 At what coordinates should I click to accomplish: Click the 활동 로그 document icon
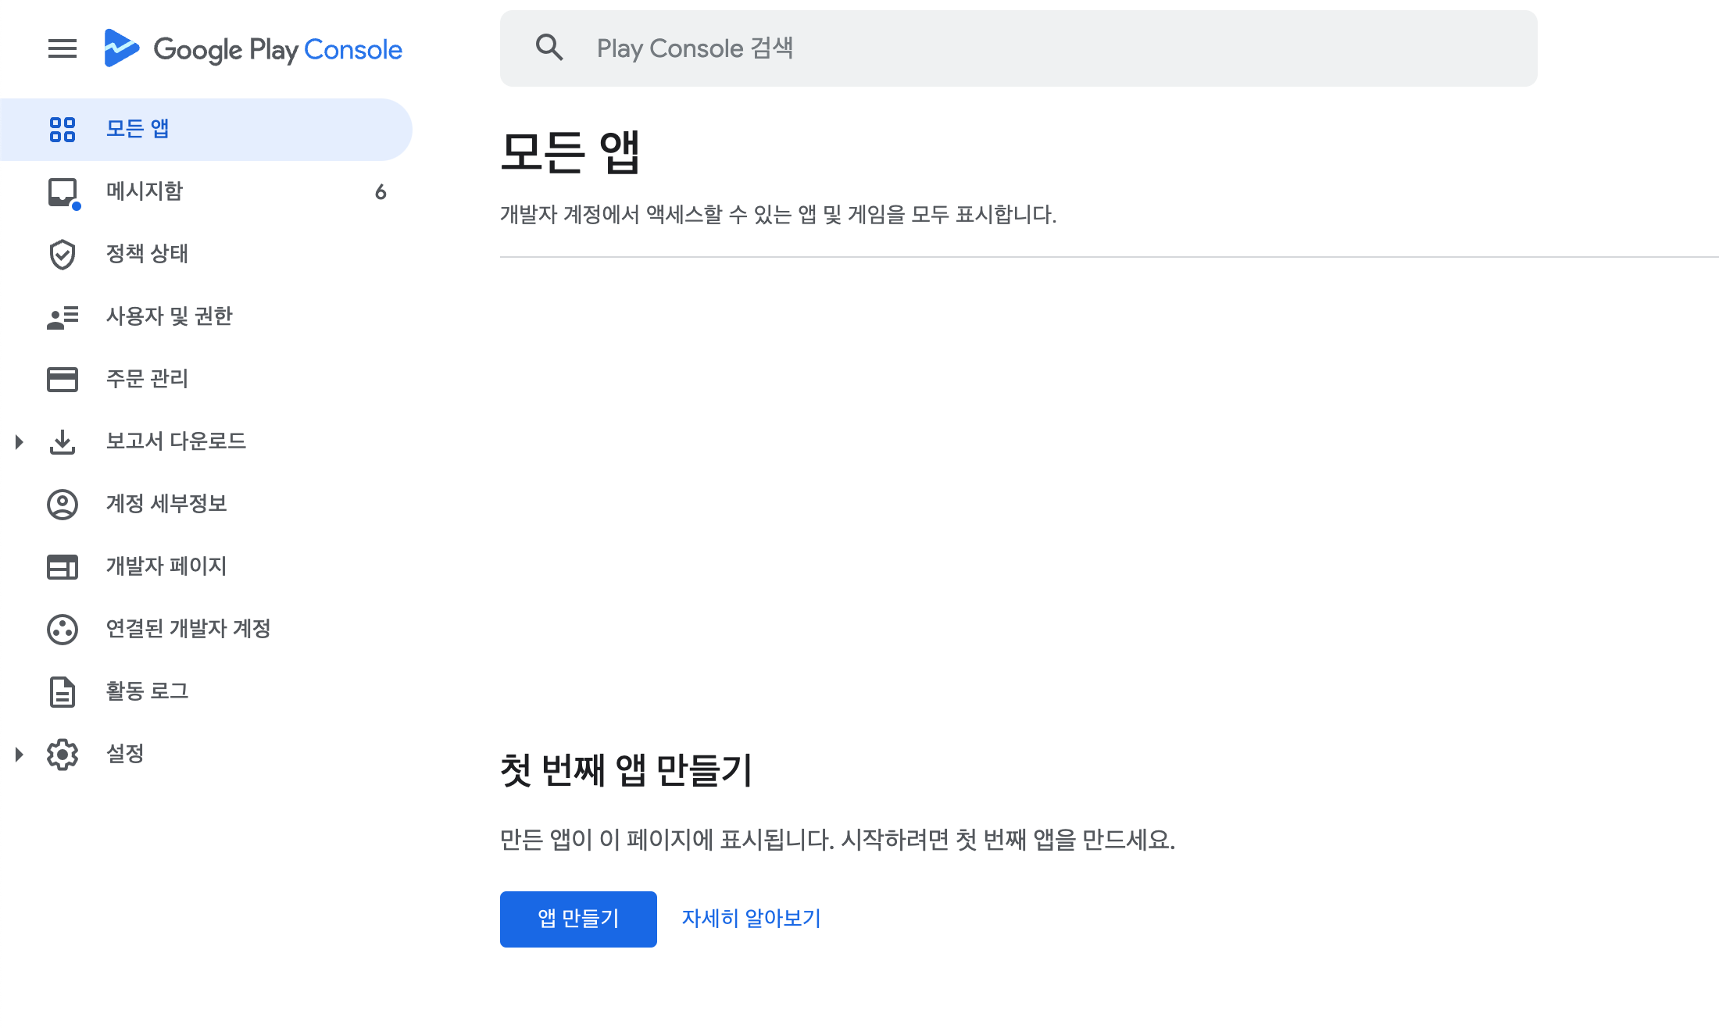(63, 691)
